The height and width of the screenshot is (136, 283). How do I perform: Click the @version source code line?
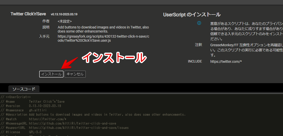click(31, 106)
